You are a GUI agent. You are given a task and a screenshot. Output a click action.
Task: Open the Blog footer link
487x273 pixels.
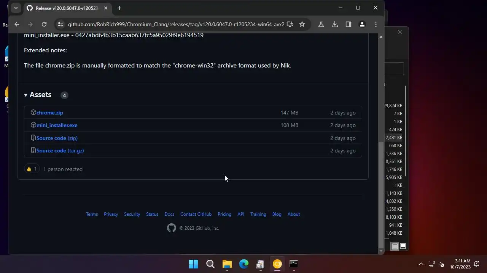(277, 214)
